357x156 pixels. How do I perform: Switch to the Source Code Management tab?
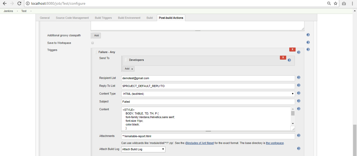[72, 18]
